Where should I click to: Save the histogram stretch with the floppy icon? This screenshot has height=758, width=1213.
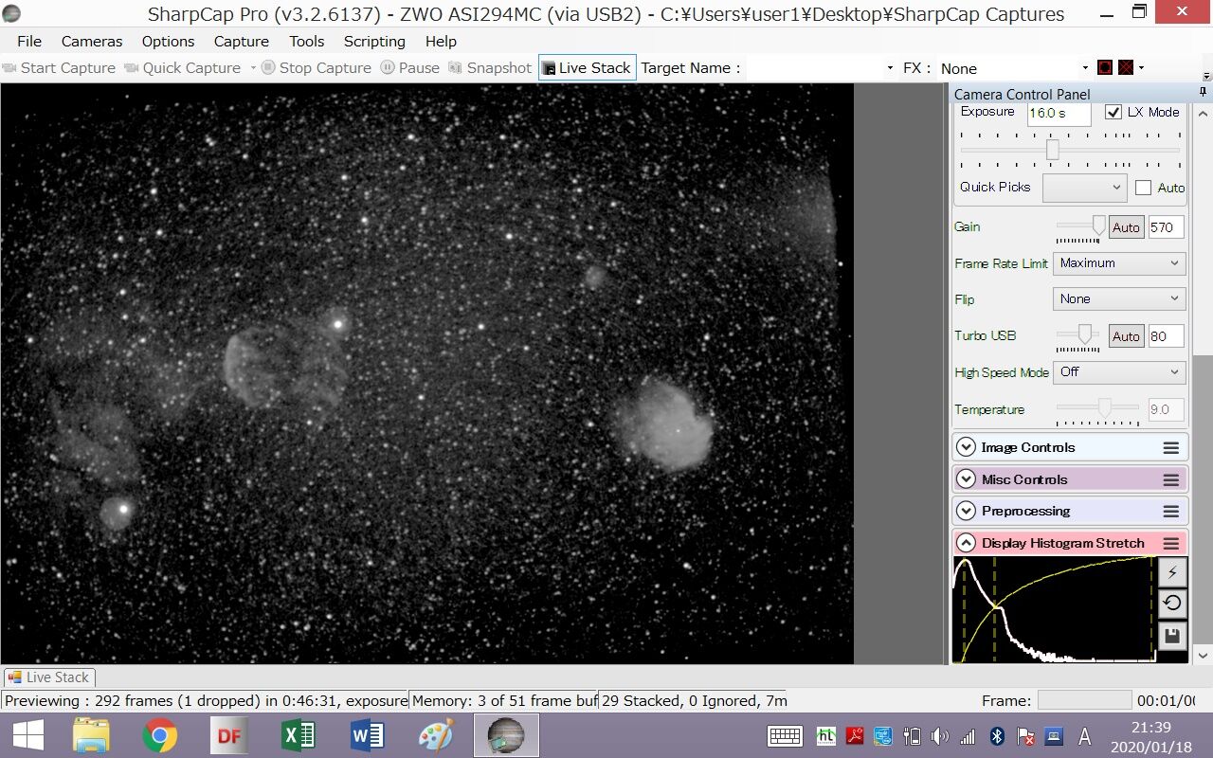click(x=1172, y=636)
